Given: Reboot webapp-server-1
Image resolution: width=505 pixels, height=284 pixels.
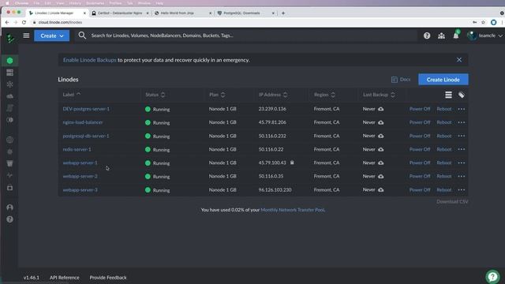Looking at the screenshot, I should (443, 163).
